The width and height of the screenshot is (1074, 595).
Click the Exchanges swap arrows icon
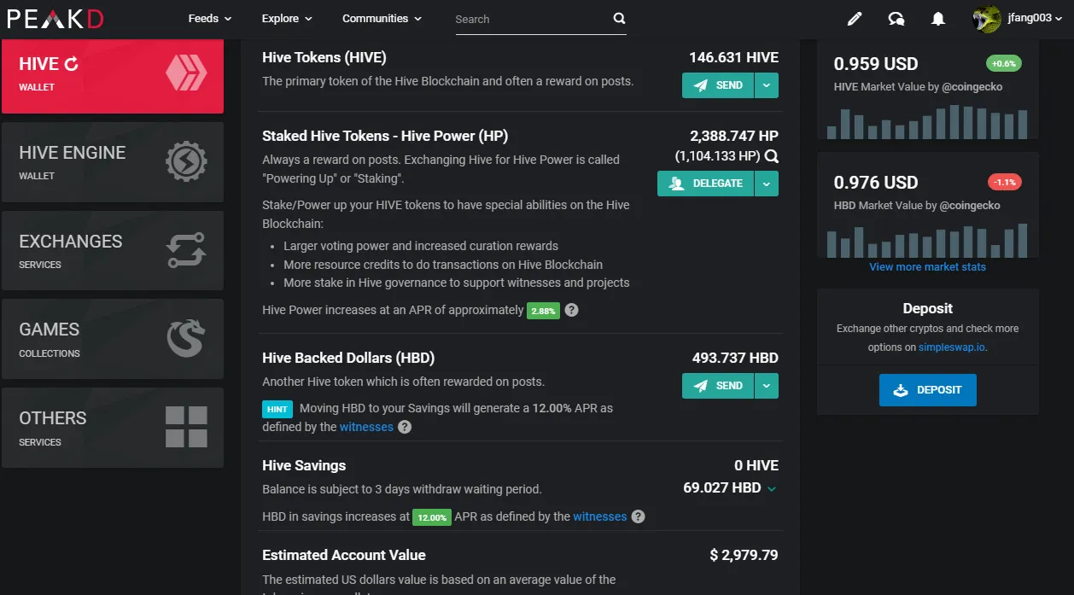click(186, 251)
